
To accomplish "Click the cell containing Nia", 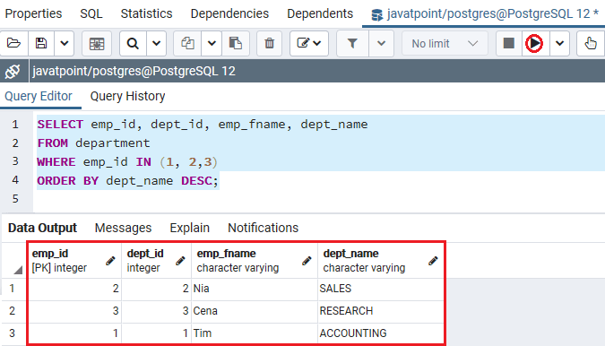I will tap(255, 289).
